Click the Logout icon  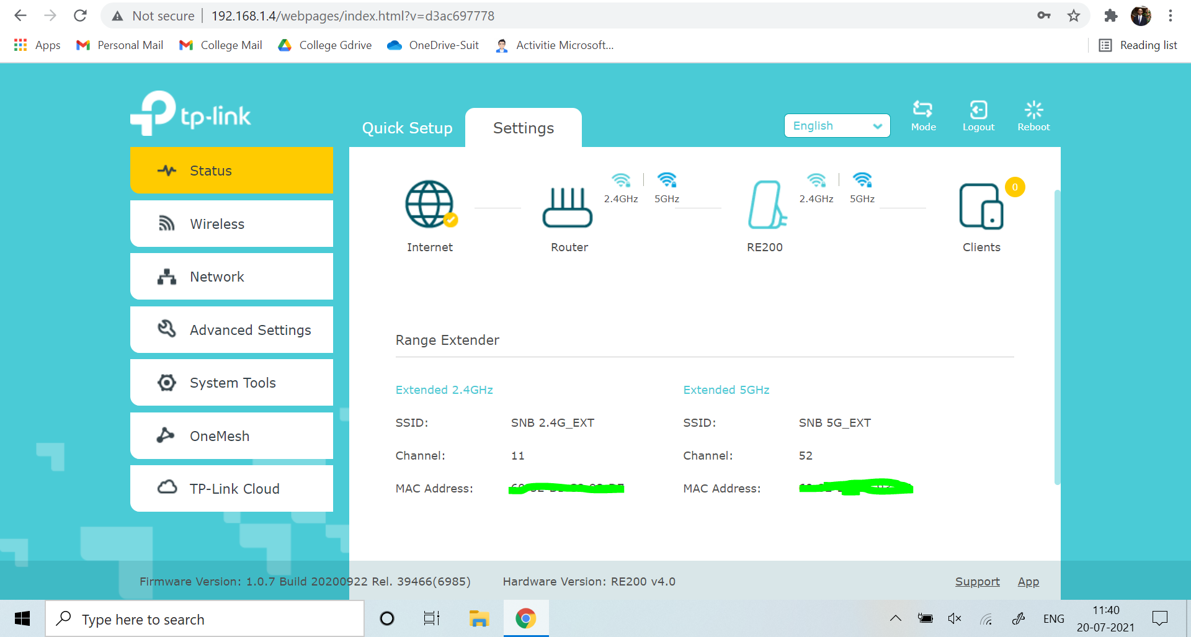click(x=978, y=110)
